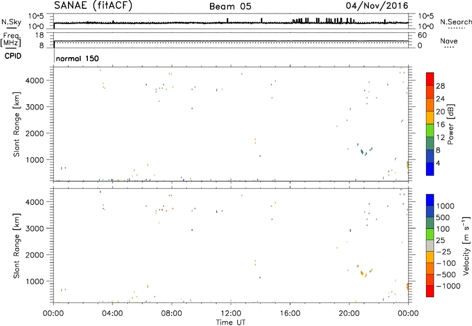Click the '20:00' time axis tick label

[x=349, y=314]
